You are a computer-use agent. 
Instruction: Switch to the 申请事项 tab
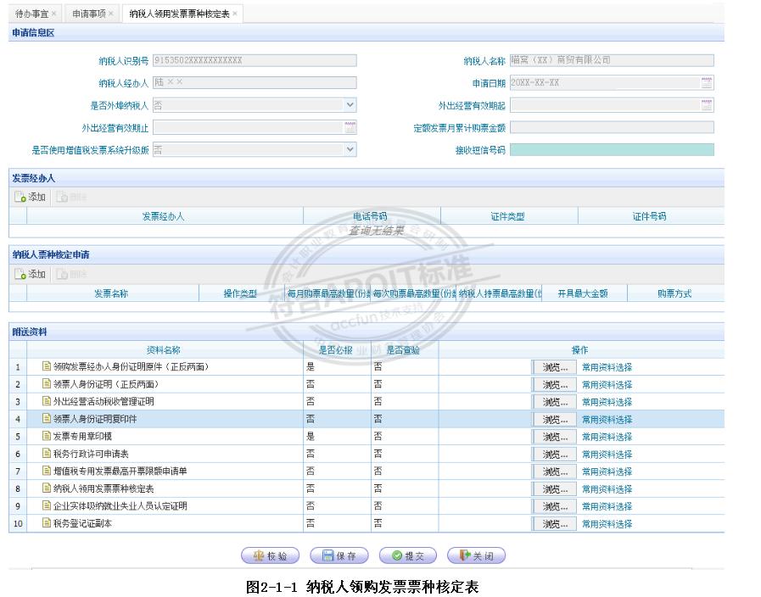pos(88,13)
